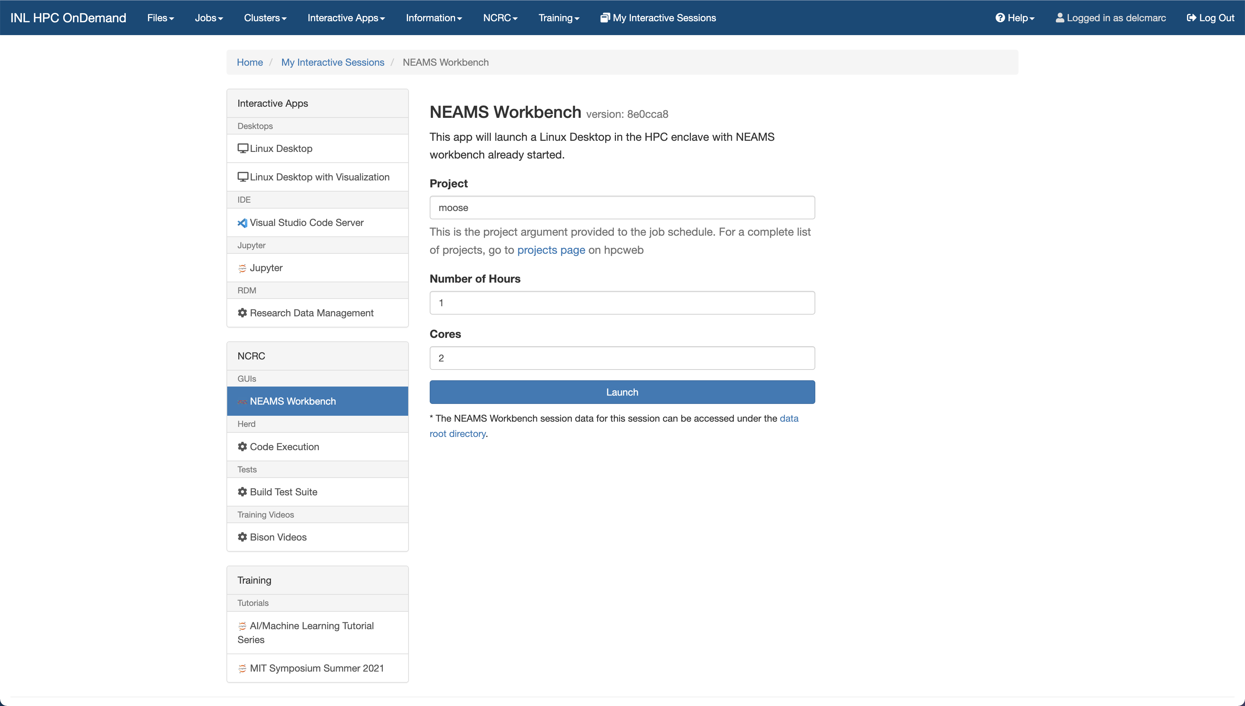
Task: Go to INL HPC OnDemand home brand
Action: tap(68, 18)
